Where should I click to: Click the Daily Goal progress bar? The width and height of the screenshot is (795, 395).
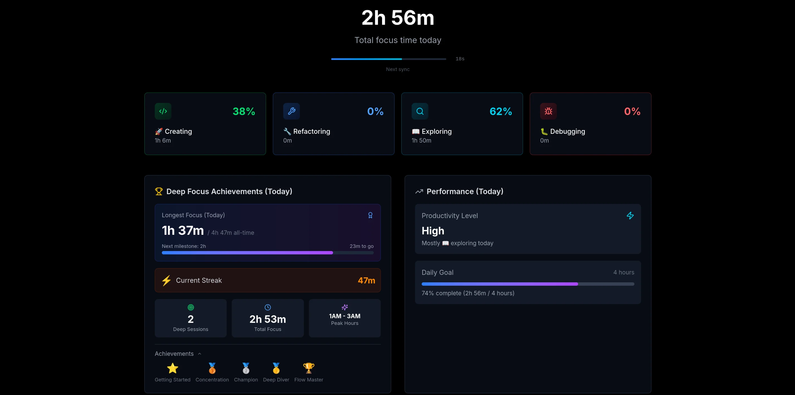(528, 284)
